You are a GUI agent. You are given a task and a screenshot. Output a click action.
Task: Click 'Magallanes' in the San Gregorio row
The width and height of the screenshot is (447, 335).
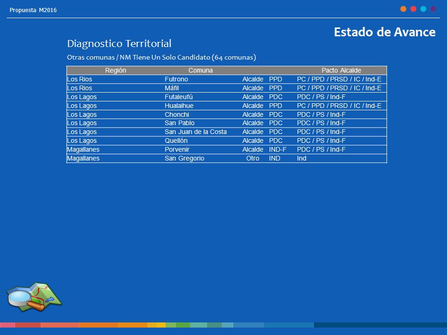coord(83,158)
